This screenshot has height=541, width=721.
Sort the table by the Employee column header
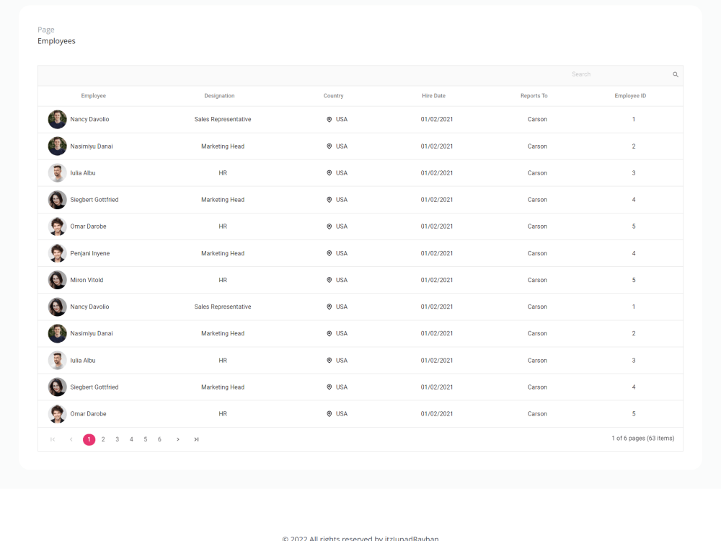[x=93, y=95]
